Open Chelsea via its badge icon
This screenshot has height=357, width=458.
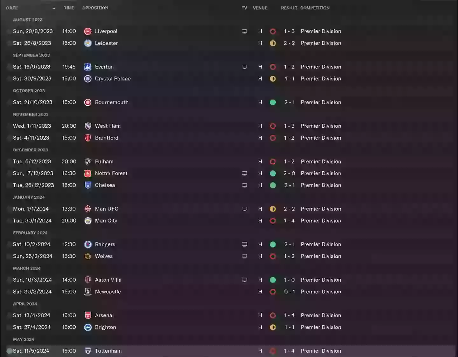88,185
